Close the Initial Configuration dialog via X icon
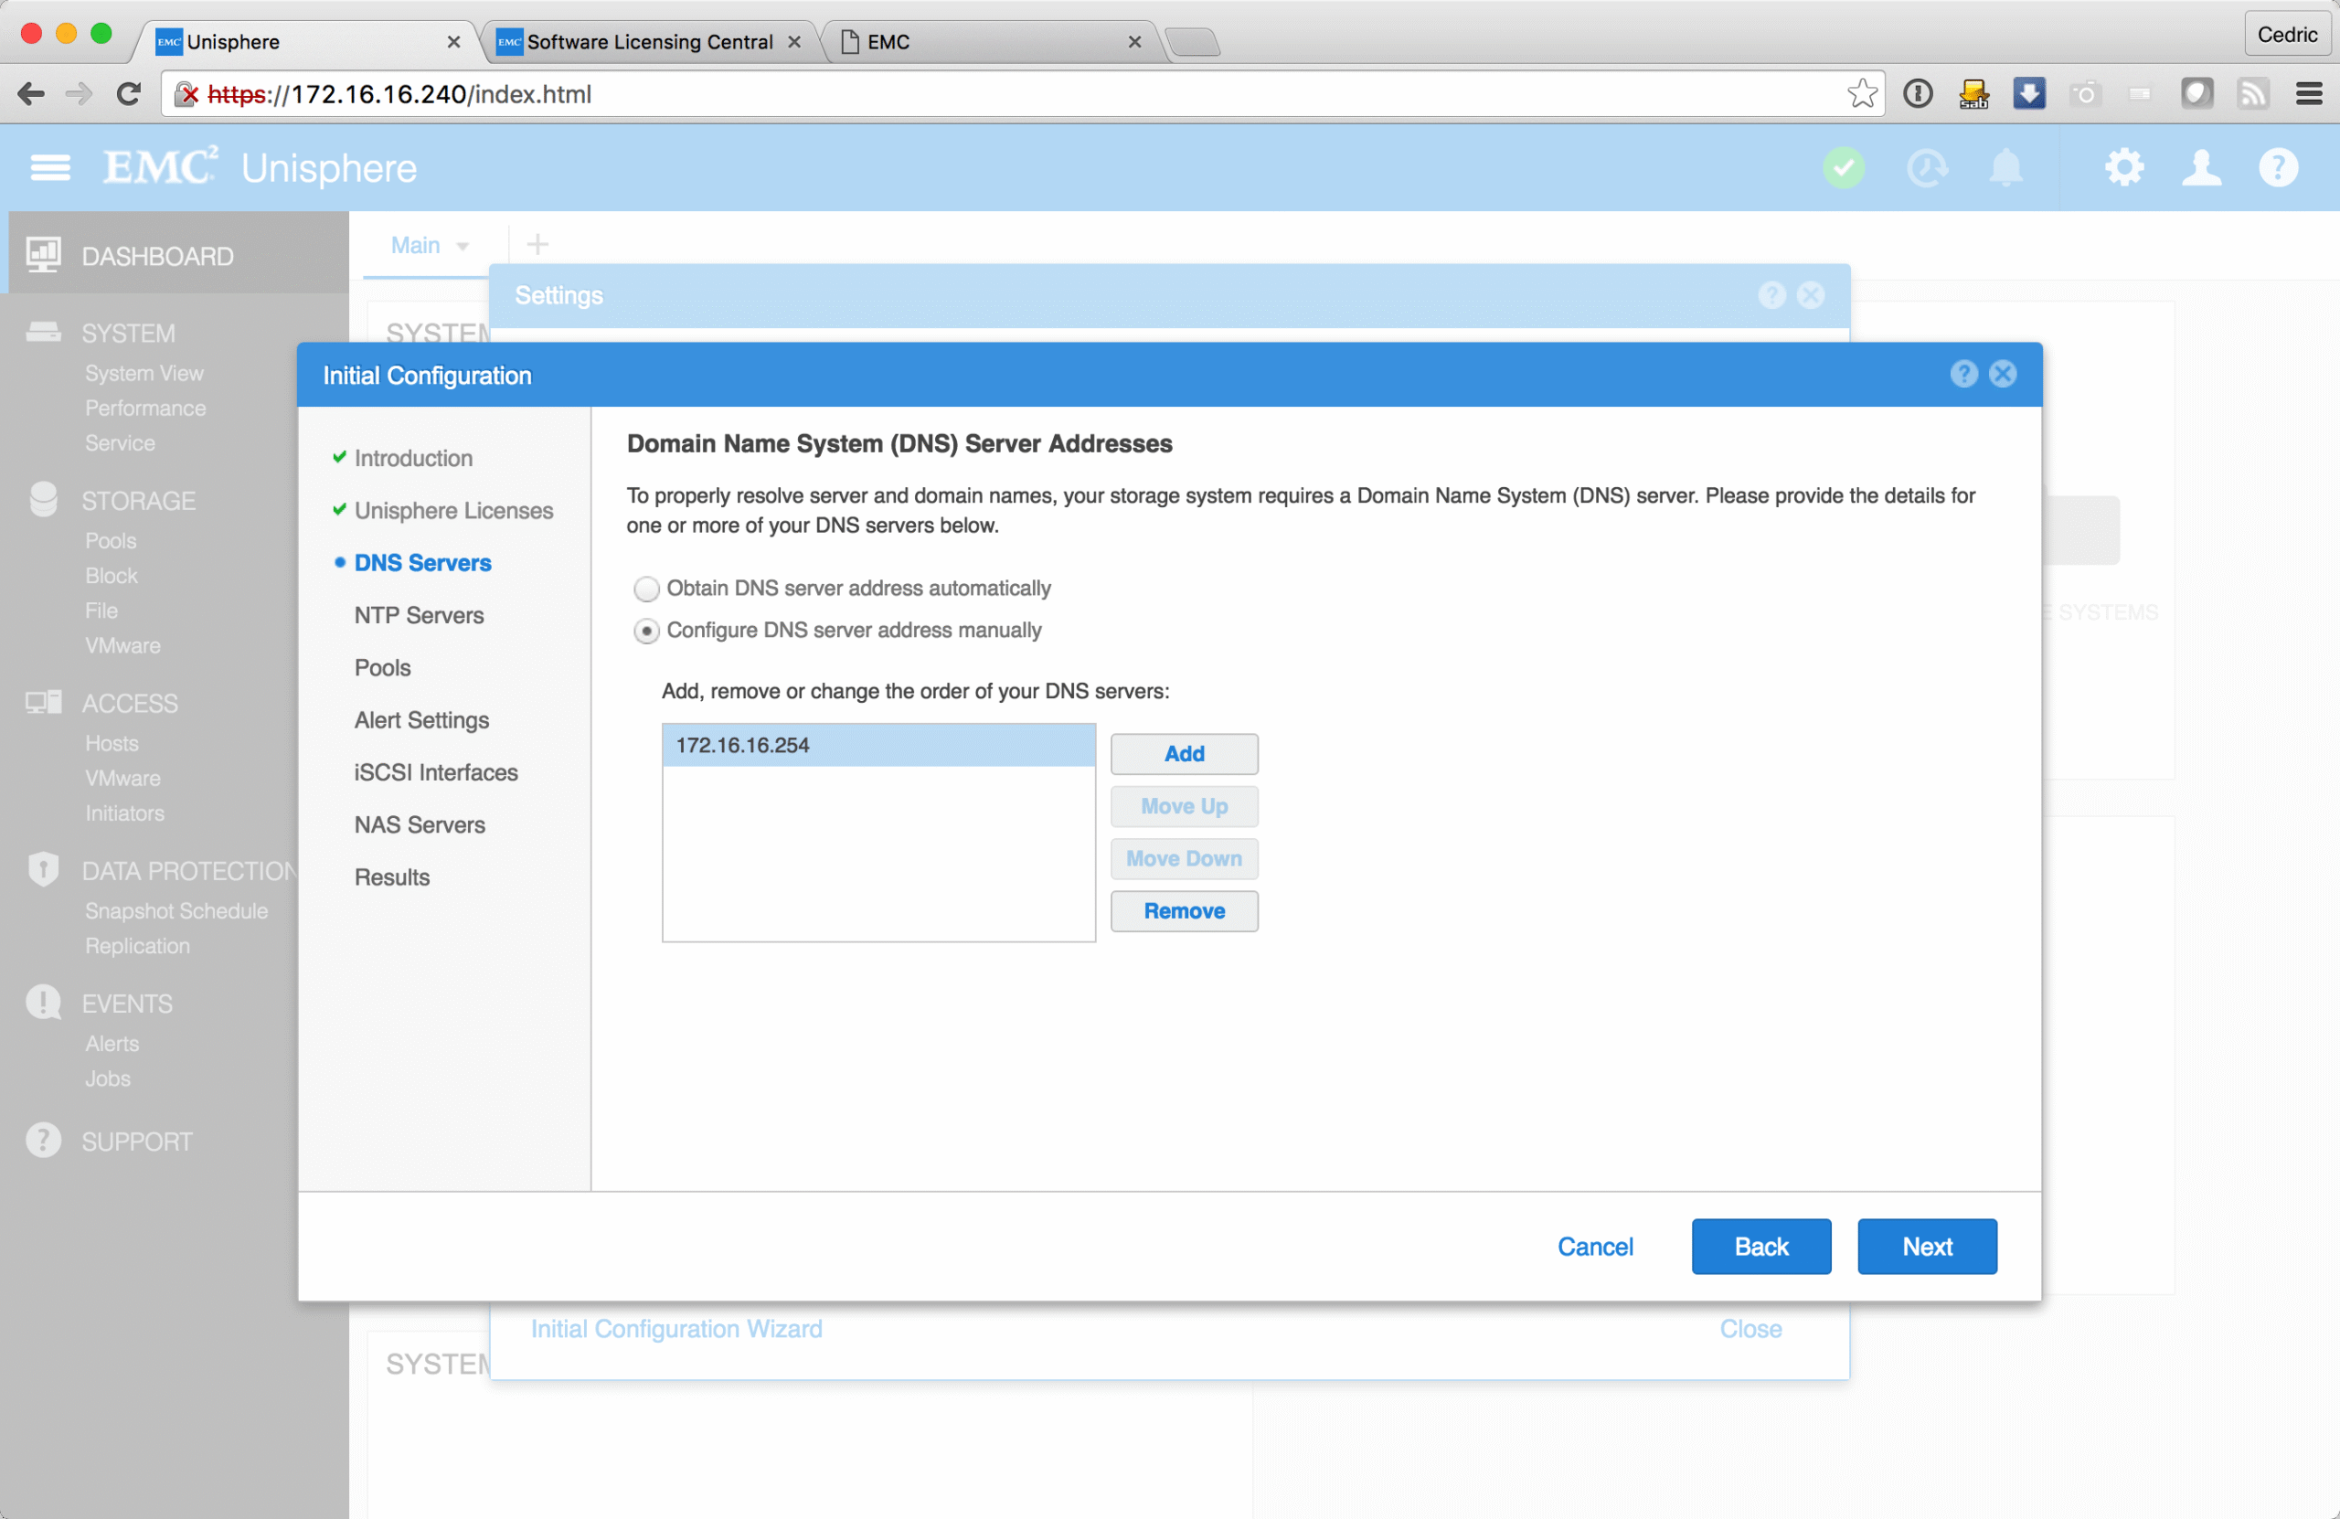 tap(2002, 374)
